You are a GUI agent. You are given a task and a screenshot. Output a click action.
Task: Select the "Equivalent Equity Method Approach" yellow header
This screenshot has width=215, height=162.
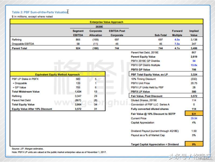click(58, 74)
